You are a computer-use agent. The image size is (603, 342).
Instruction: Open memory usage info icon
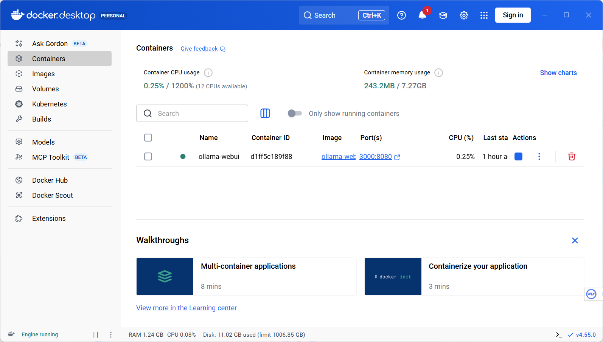tap(438, 72)
